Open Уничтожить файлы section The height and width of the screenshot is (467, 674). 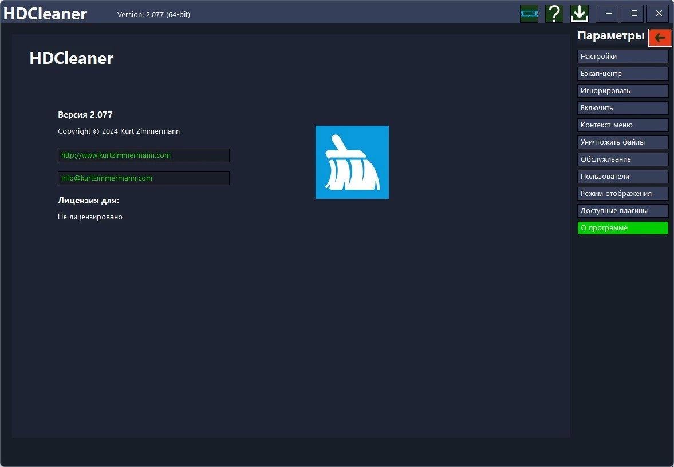pyautogui.click(x=623, y=142)
